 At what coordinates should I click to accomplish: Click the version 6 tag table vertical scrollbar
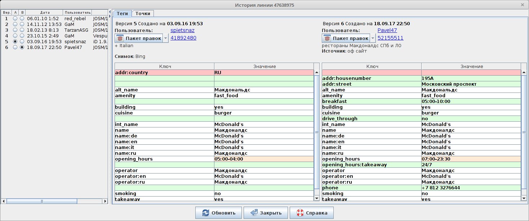[x=524, y=132]
